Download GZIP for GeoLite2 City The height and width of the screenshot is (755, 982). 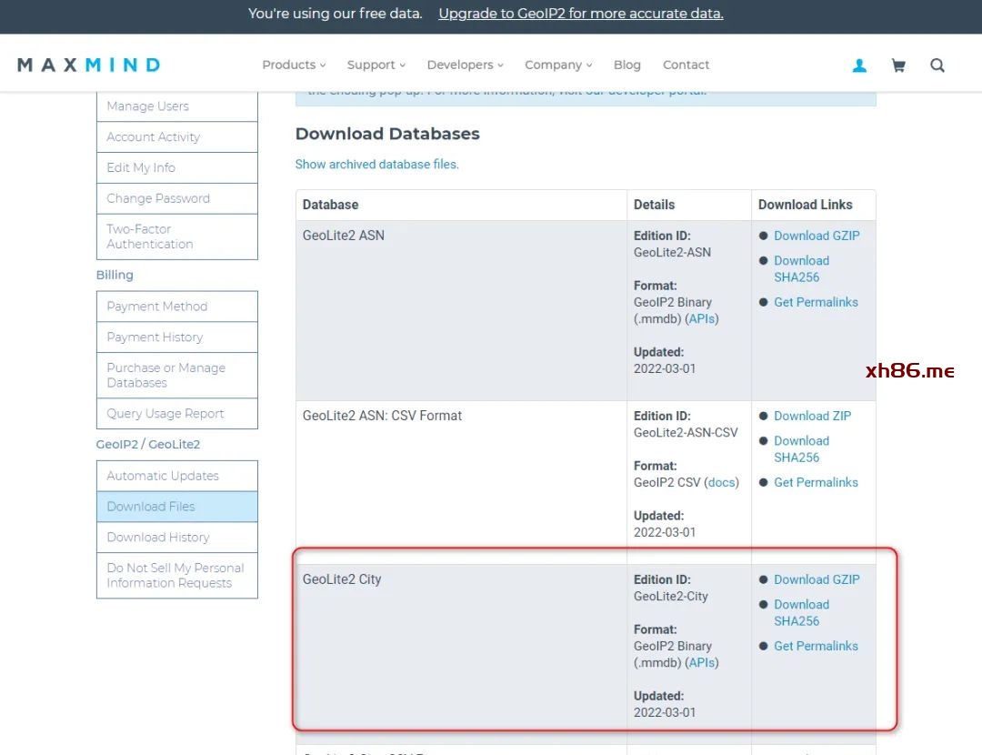[817, 579]
